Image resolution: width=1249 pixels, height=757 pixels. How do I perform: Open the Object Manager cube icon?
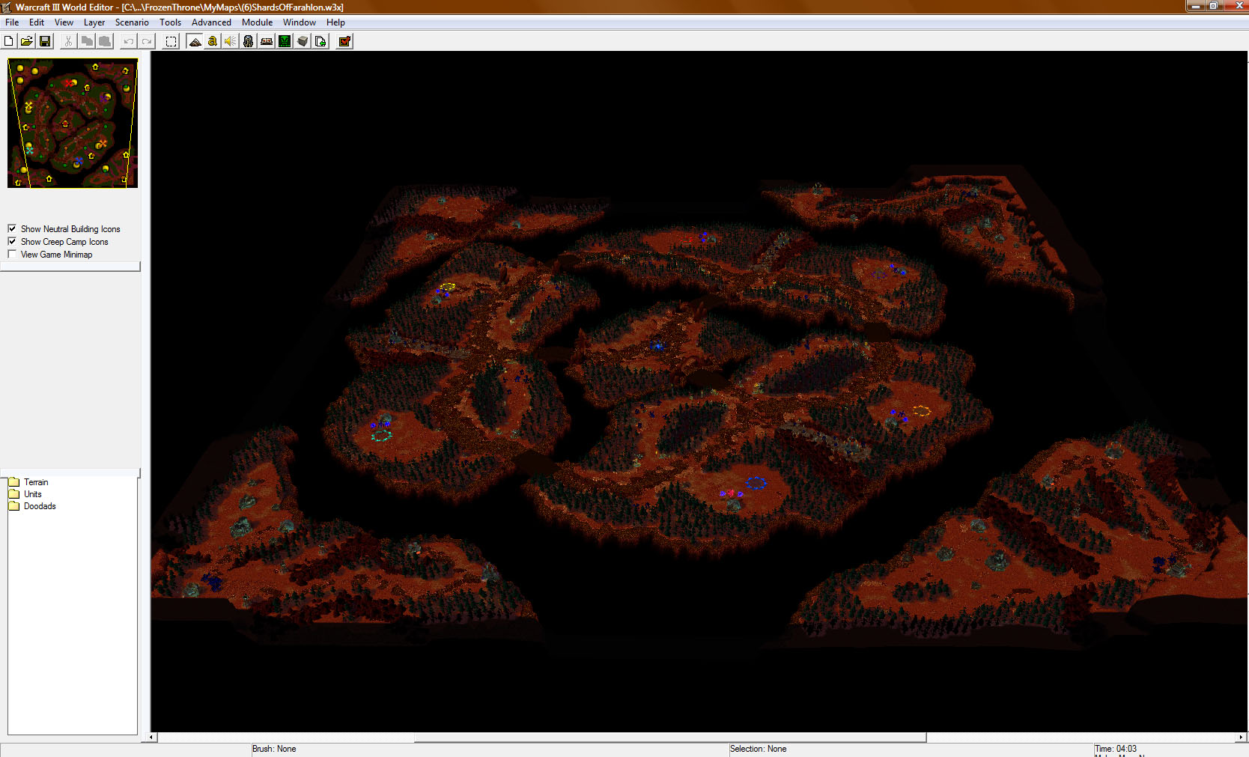[303, 41]
